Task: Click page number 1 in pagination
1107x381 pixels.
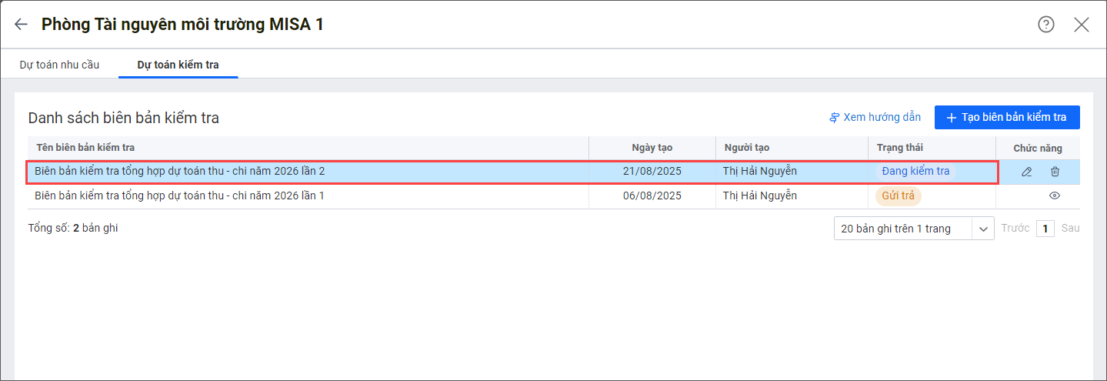Action: click(1045, 229)
